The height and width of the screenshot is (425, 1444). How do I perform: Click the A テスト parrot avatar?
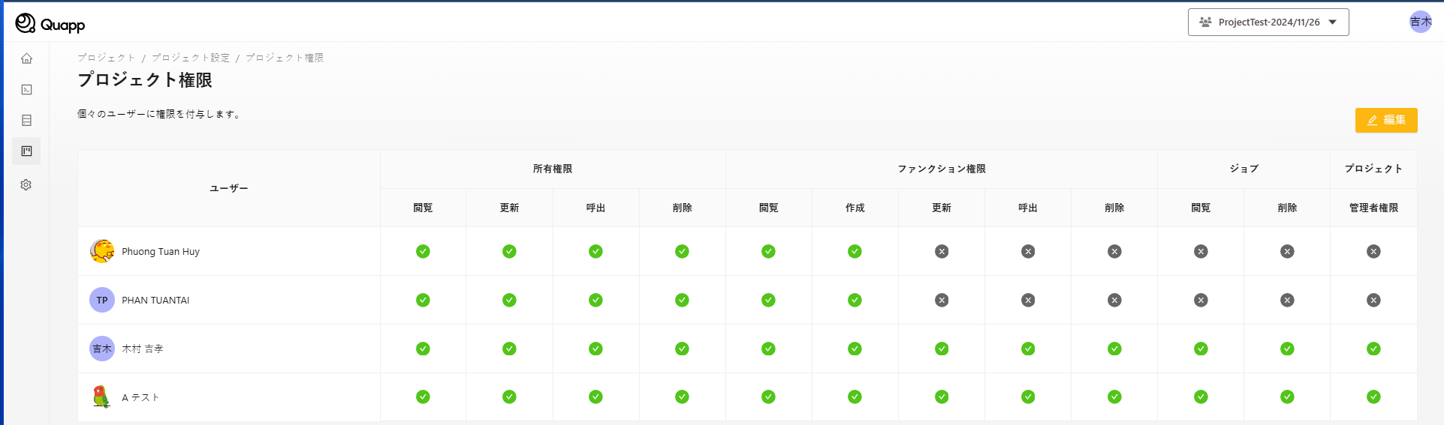pos(101,397)
